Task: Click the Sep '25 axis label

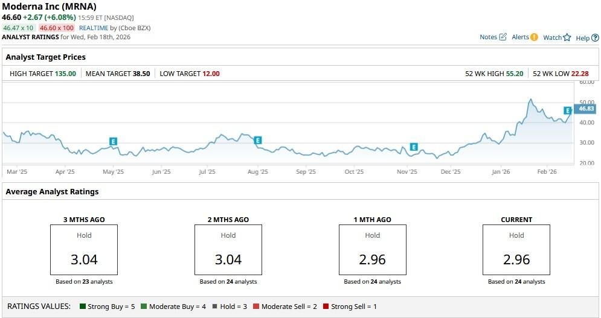Action: pyautogui.click(x=306, y=171)
